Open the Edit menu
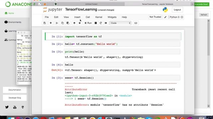This screenshot has width=213, height=119. point(56,17)
